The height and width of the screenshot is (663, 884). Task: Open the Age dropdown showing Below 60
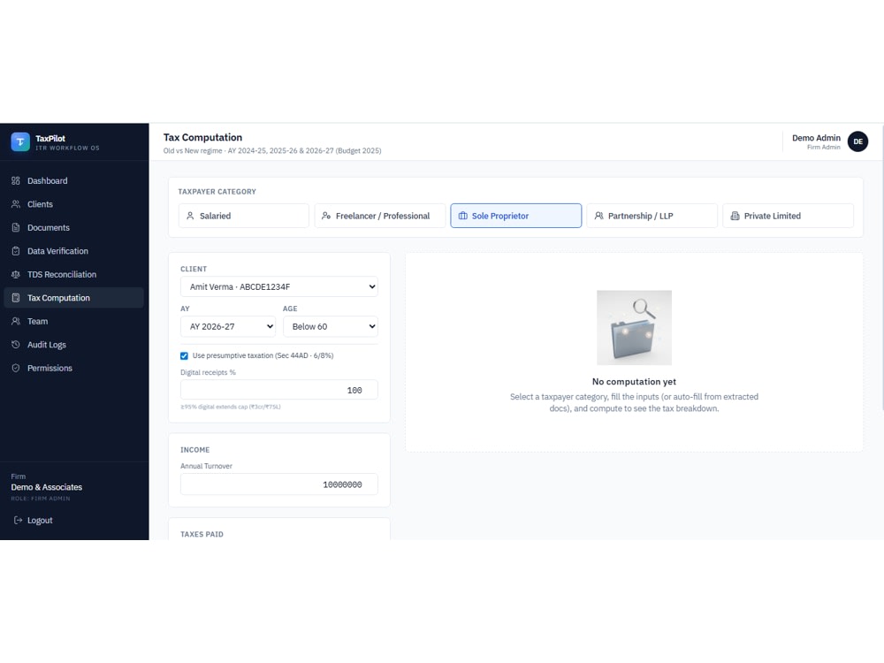point(331,326)
